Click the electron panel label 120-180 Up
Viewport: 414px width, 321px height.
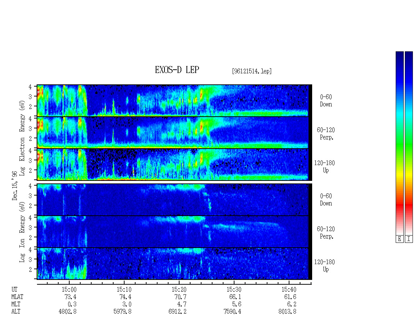click(x=325, y=167)
